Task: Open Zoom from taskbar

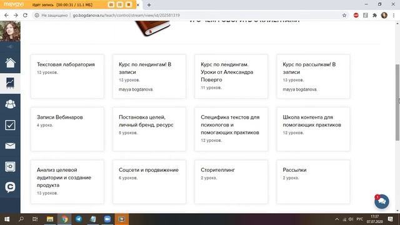Action: click(107, 219)
